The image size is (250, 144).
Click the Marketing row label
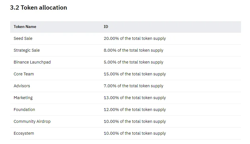coord(23,98)
